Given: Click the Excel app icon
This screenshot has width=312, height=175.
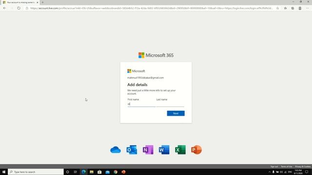Looking at the screenshot, I should pyautogui.click(x=180, y=150).
